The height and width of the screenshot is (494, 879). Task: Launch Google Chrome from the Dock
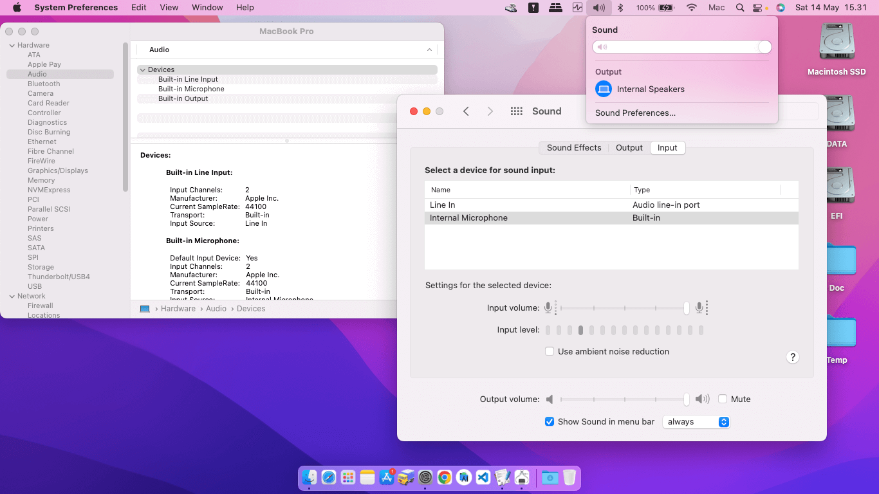click(445, 477)
